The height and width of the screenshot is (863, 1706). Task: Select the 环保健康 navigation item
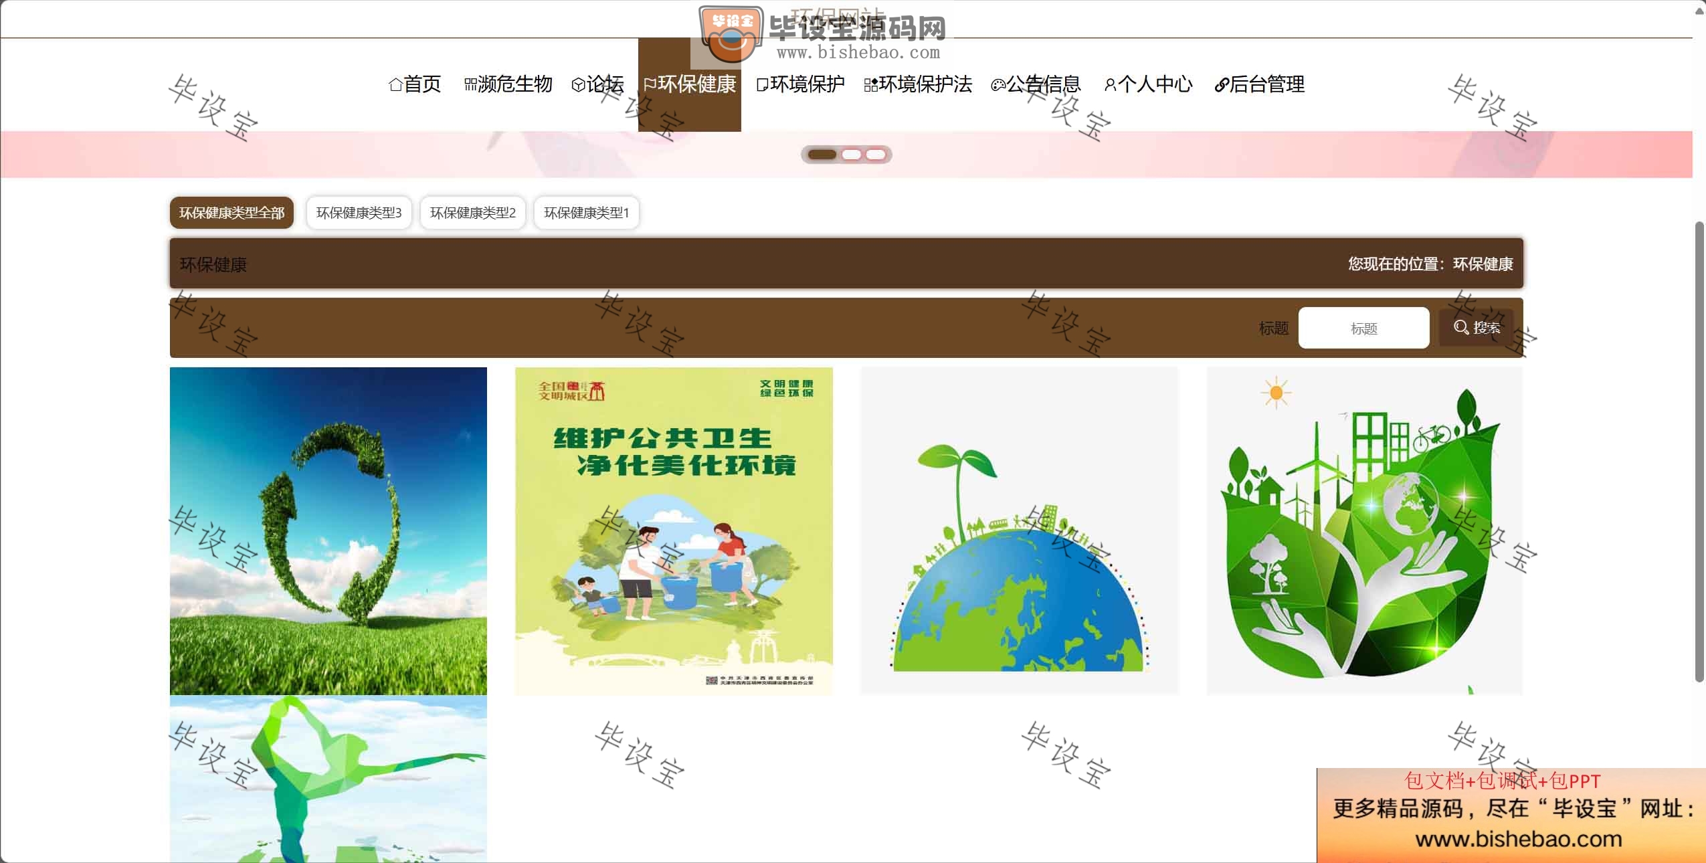pos(690,84)
